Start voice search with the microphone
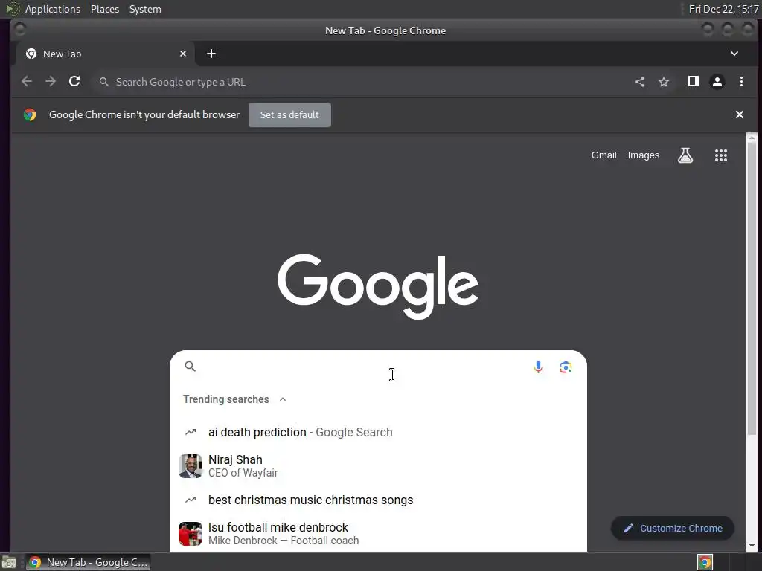The width and height of the screenshot is (762, 571). 539,367
